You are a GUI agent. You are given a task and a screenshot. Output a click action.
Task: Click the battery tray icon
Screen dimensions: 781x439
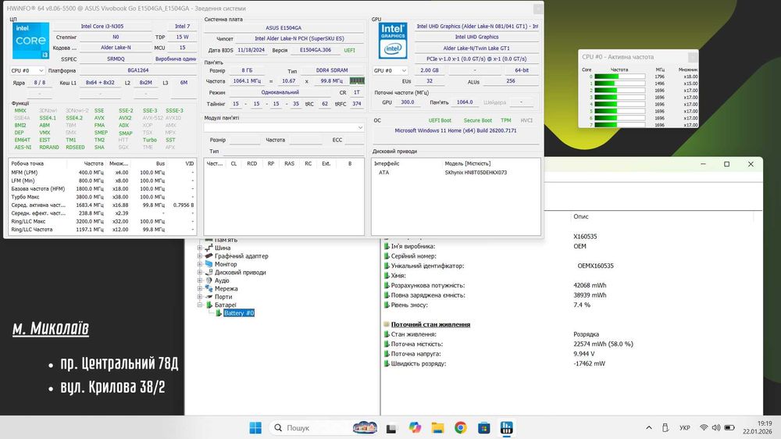pos(729,427)
